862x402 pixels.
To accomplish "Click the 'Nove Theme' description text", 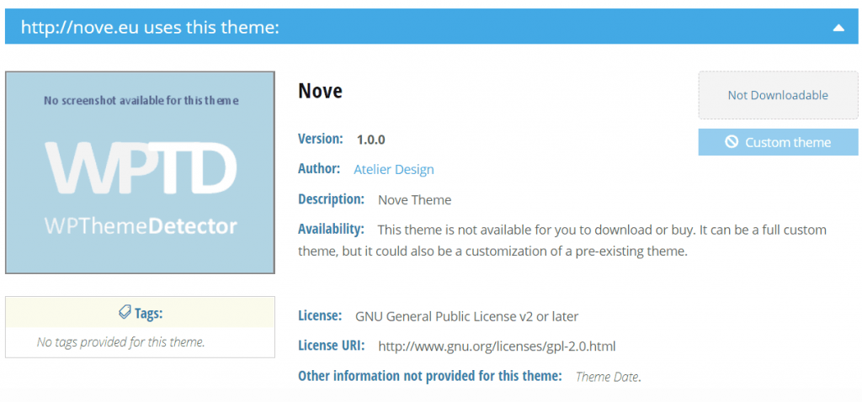I will click(x=414, y=199).
